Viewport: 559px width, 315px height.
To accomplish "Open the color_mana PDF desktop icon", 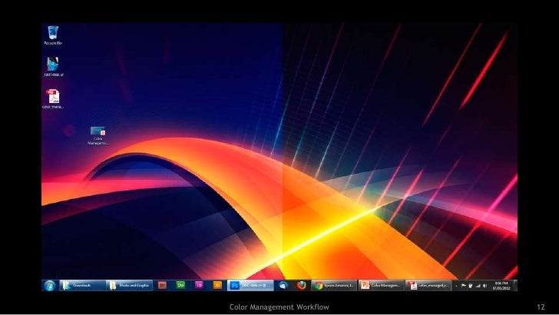I will click(53, 99).
